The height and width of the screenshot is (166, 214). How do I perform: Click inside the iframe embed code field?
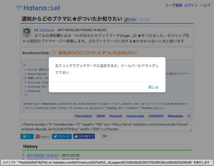pos(106,126)
